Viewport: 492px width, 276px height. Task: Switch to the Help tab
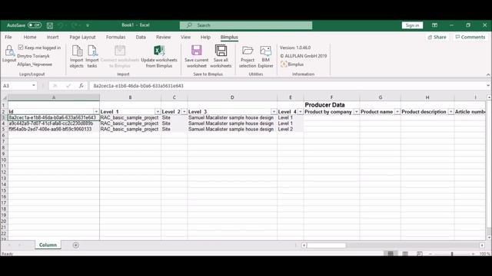coord(205,37)
